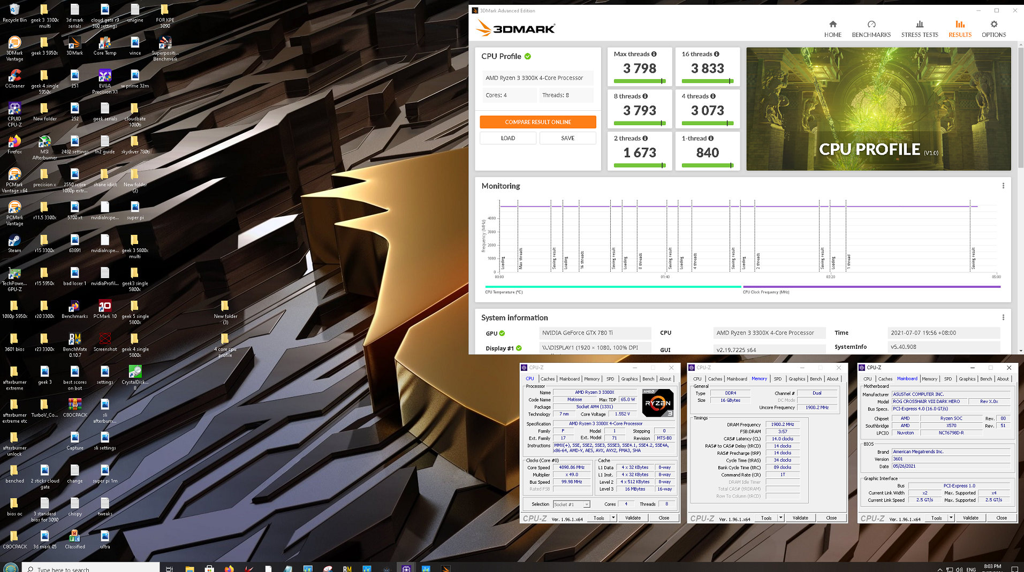Show info for 8 threads score

(645, 96)
